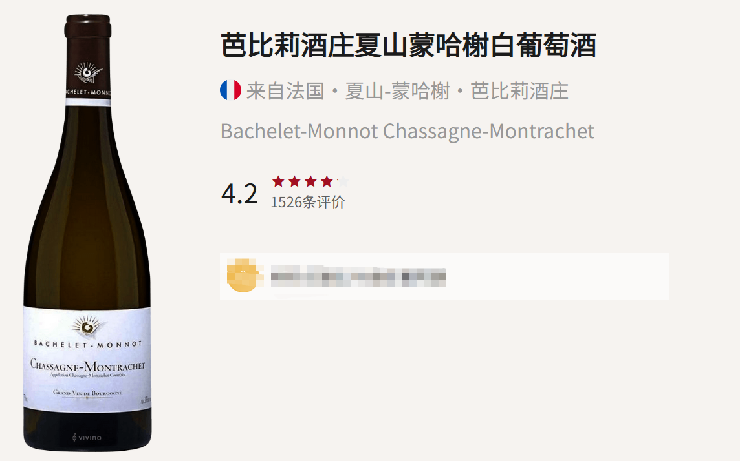Image resolution: width=740 pixels, height=461 pixels.
Task: Click the blurred user avatar icon
Action: click(x=243, y=276)
